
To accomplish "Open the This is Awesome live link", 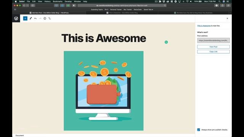I will coord(204,26).
